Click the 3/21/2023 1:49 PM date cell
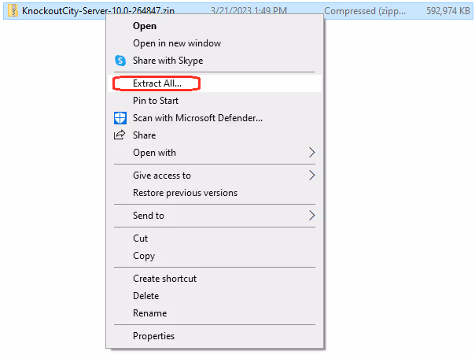The image size is (475, 355). point(249,11)
